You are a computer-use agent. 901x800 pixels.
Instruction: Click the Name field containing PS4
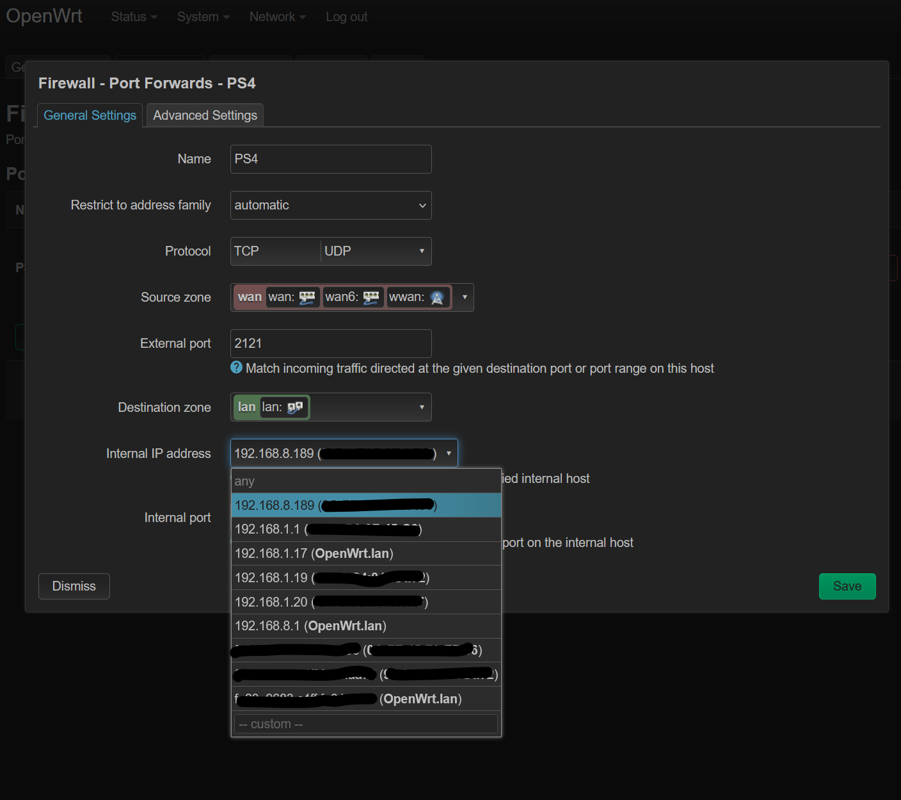point(331,159)
